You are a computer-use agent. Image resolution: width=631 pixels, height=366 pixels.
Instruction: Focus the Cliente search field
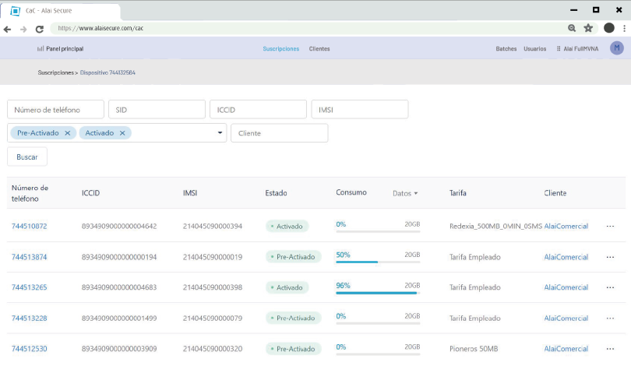[280, 133]
